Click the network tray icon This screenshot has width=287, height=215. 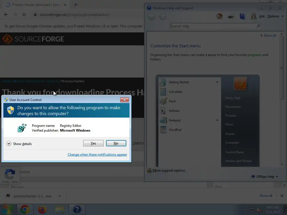point(252,210)
